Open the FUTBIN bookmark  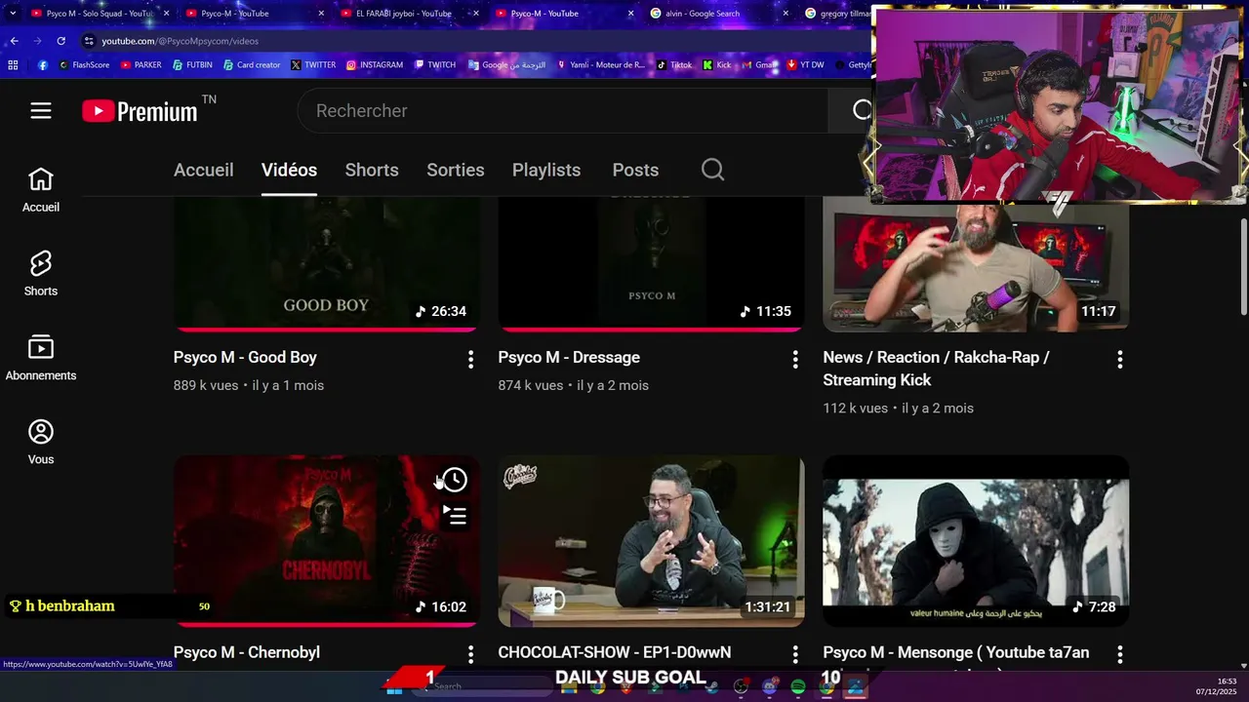coord(192,65)
